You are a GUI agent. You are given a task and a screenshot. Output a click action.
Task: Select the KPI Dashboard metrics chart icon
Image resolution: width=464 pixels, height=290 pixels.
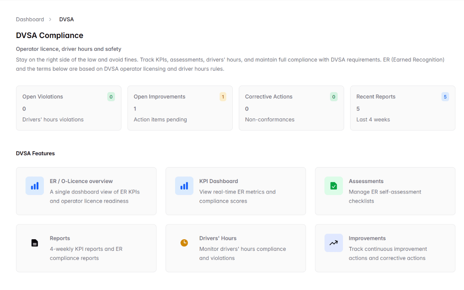pos(184,185)
